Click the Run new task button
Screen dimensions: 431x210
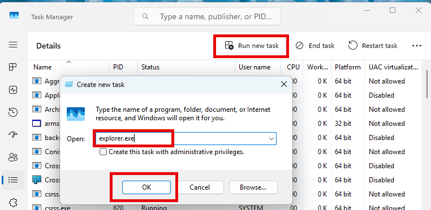252,46
